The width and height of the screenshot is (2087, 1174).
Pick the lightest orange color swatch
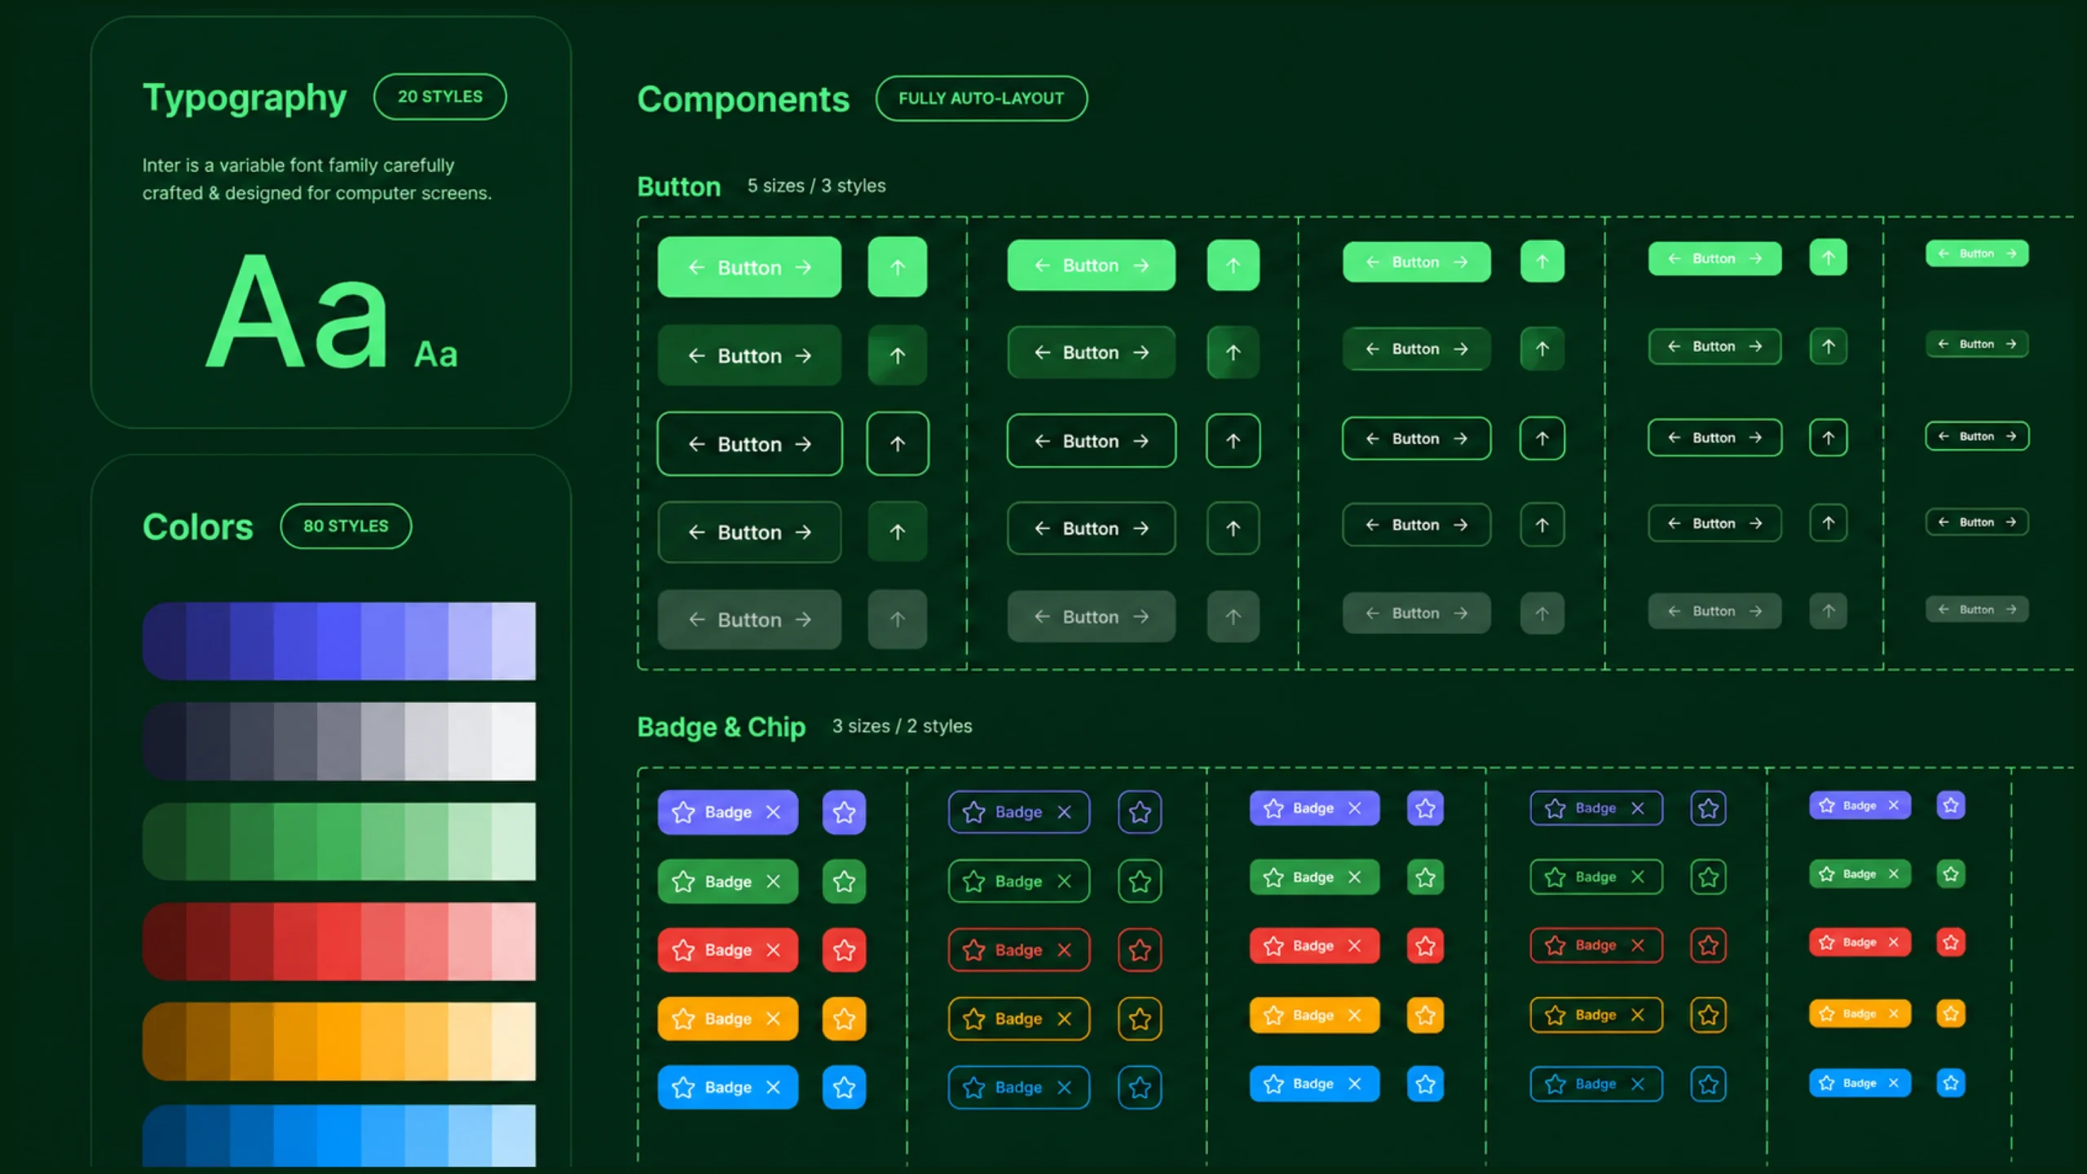(514, 1041)
